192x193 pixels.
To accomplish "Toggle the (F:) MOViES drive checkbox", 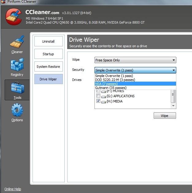I will click(98, 91).
